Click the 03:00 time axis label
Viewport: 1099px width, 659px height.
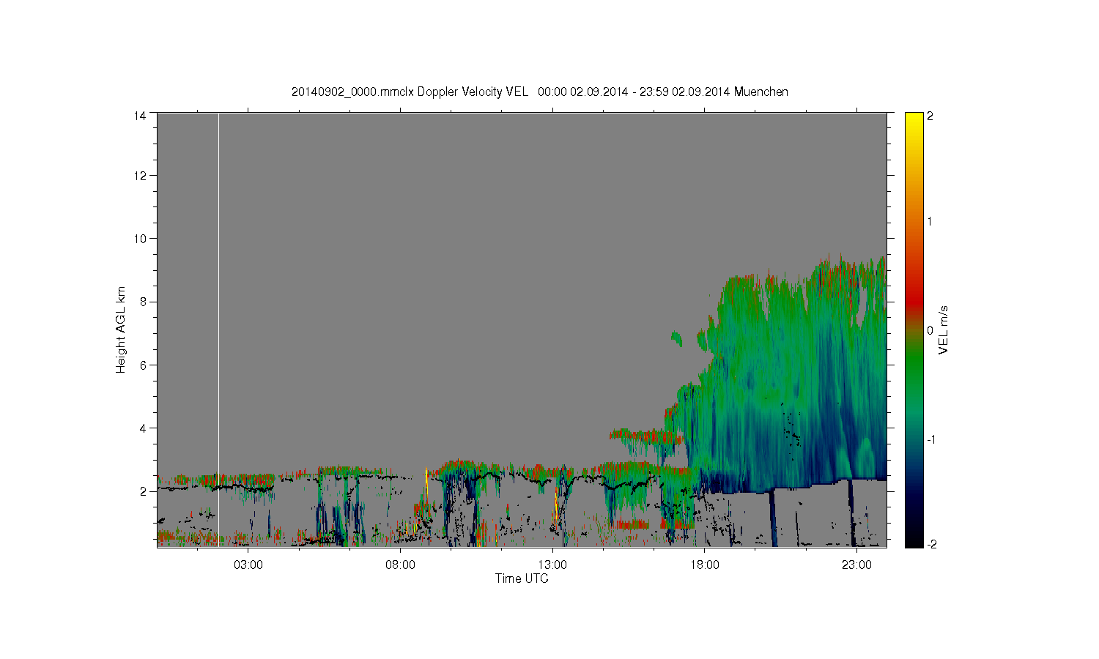[x=248, y=565]
